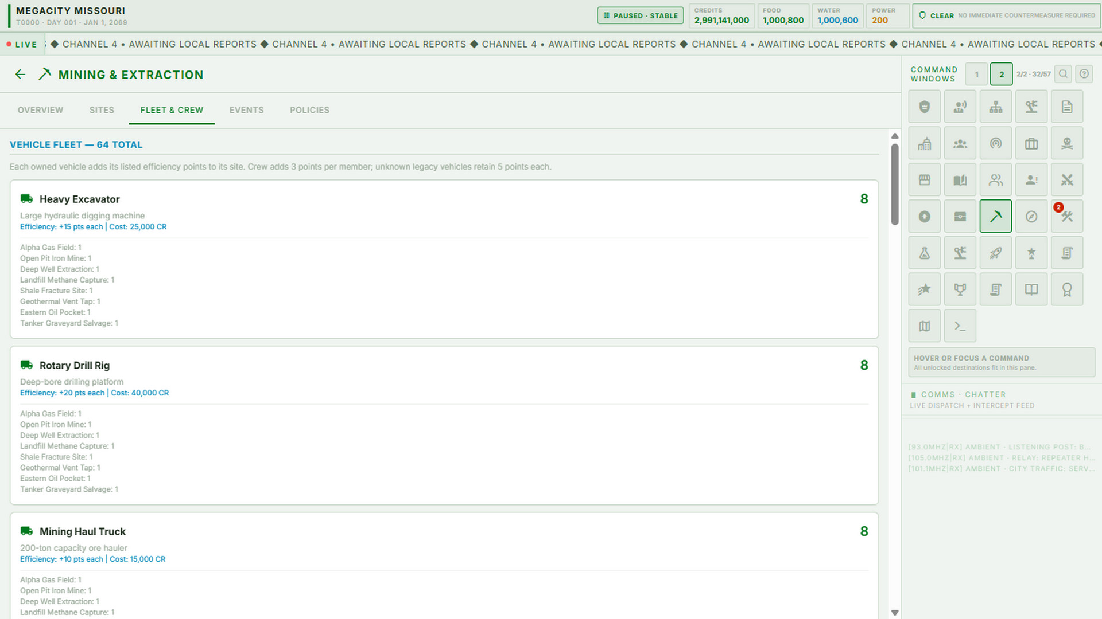Click the Paused - Stable status button

[641, 15]
